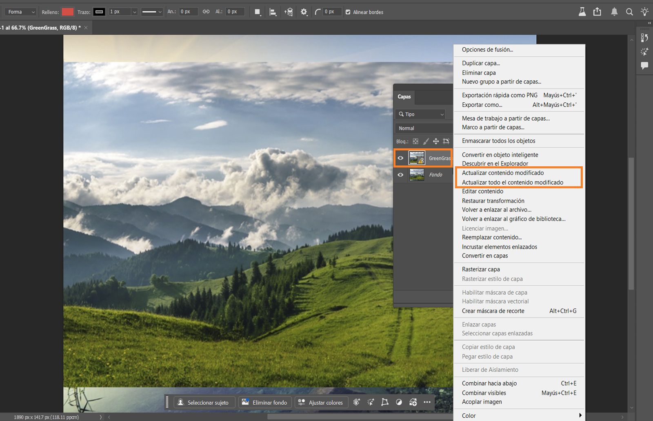Image resolution: width=653 pixels, height=421 pixels.
Task: Hide the Fondo layer
Action: click(x=400, y=175)
